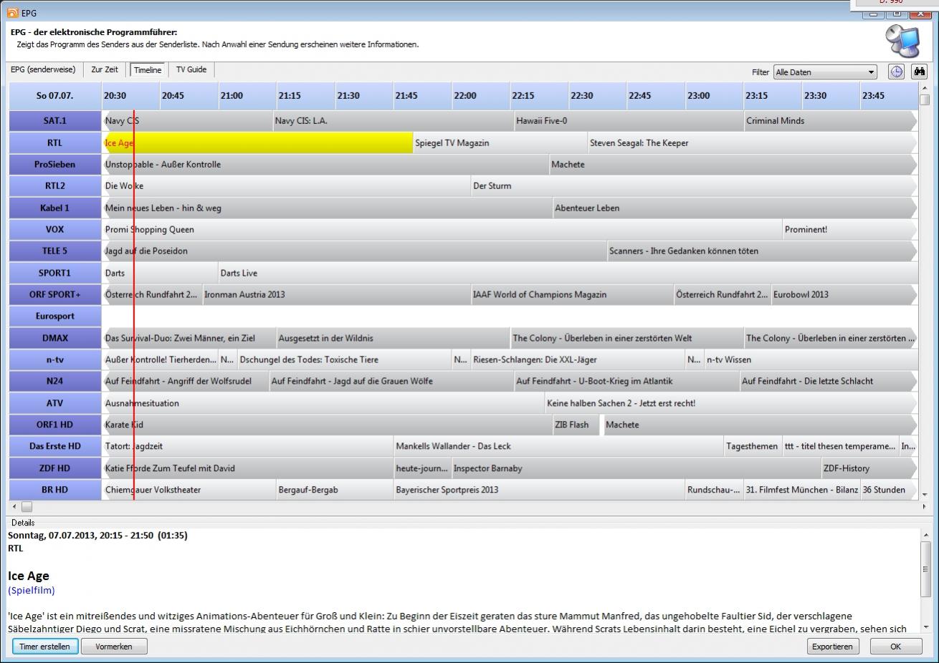Select '36 Stunden' on BR HD
Image resolution: width=939 pixels, height=663 pixels.
coord(889,490)
